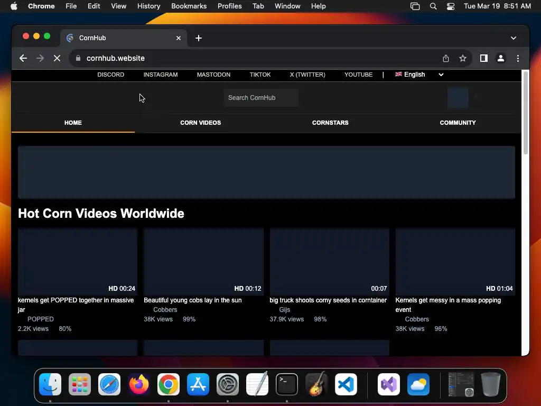Open Visual Studio from the Dock
This screenshot has width=541, height=406.
(389, 384)
